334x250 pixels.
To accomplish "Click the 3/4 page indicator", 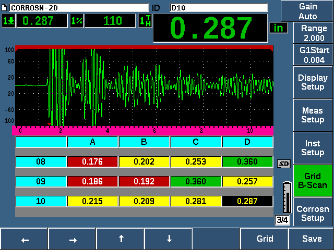I will coord(282,220).
